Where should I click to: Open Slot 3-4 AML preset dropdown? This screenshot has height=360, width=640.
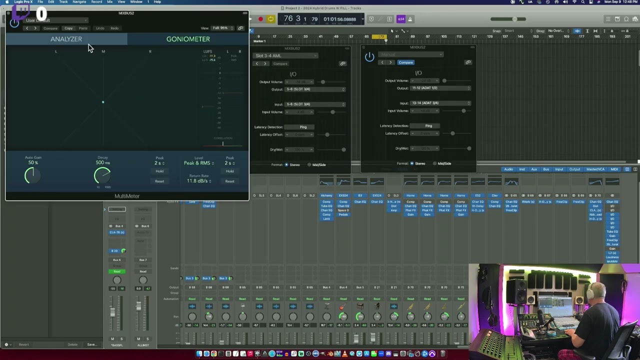[285, 56]
